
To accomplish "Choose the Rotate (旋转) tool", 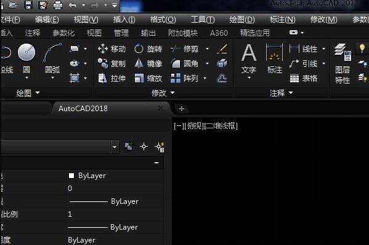I will (148, 49).
